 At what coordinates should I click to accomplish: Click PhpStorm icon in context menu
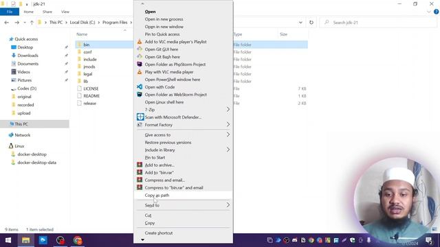tap(140, 64)
